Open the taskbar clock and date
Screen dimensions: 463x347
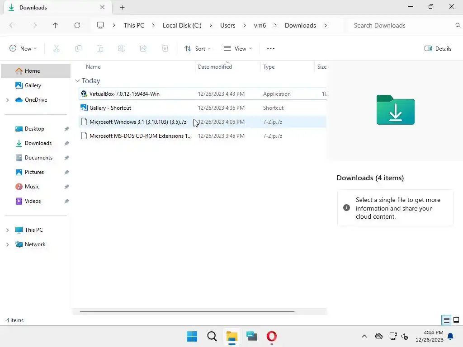click(430, 336)
